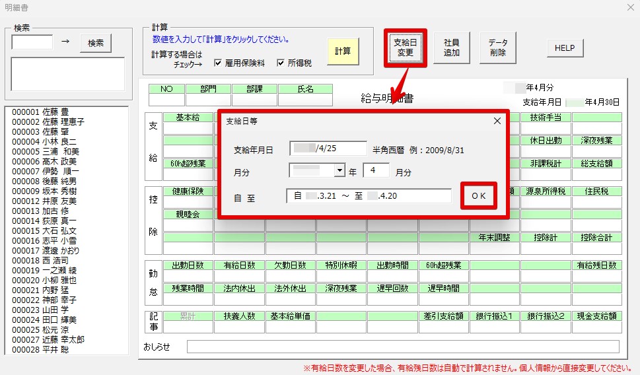Click the 支給年月日 date input field

coord(328,149)
